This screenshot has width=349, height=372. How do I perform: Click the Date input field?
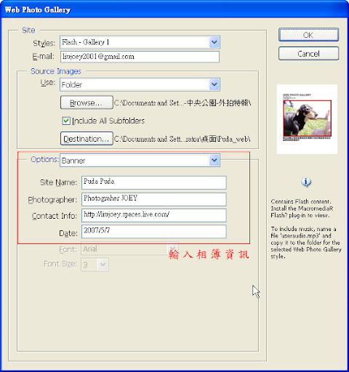coord(154,231)
